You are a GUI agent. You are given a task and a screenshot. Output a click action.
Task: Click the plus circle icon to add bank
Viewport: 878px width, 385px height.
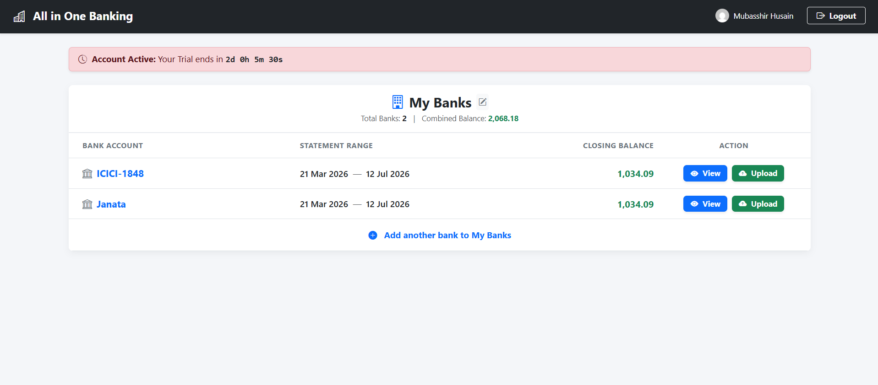pos(373,235)
